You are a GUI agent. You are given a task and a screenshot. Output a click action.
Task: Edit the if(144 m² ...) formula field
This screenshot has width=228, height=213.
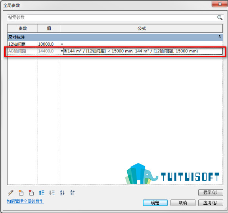coord(143,51)
